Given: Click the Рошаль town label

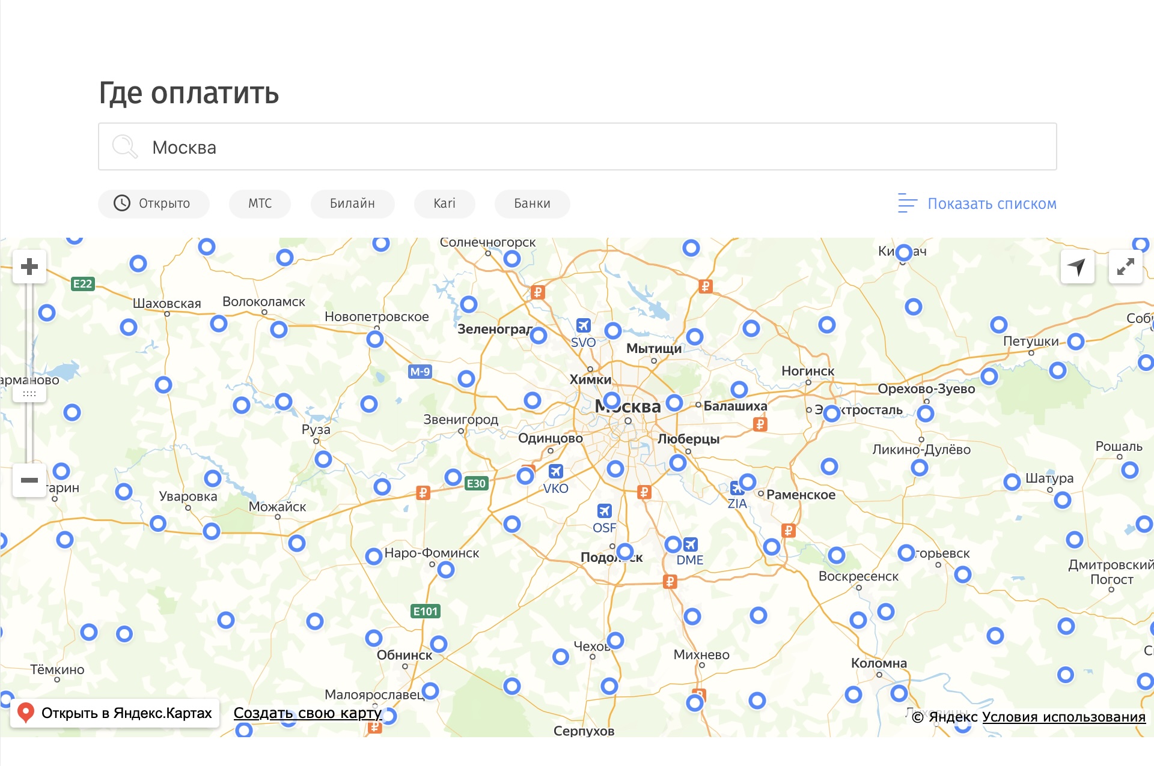Looking at the screenshot, I should click(x=1119, y=447).
